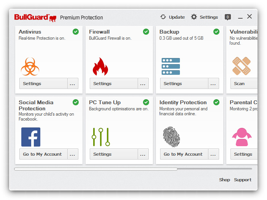
Task: Click the PC Tune Up sliders icon
Action: (x=101, y=137)
